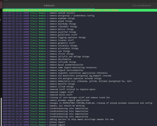Select commit "remove descheduler"

coord(80,59)
